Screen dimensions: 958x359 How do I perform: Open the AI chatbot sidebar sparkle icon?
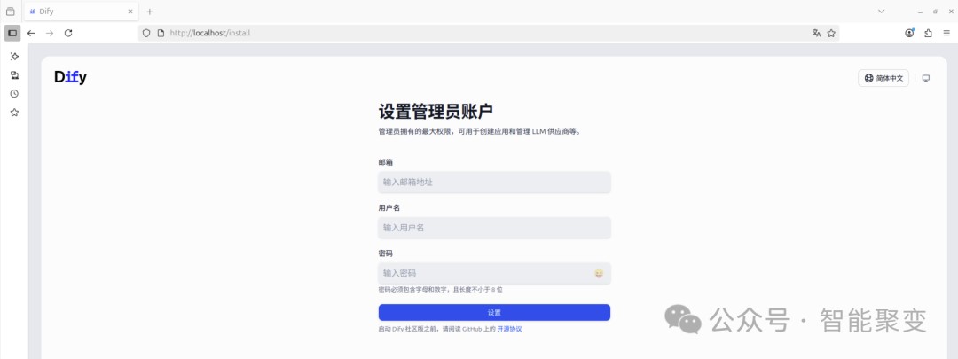tap(15, 56)
